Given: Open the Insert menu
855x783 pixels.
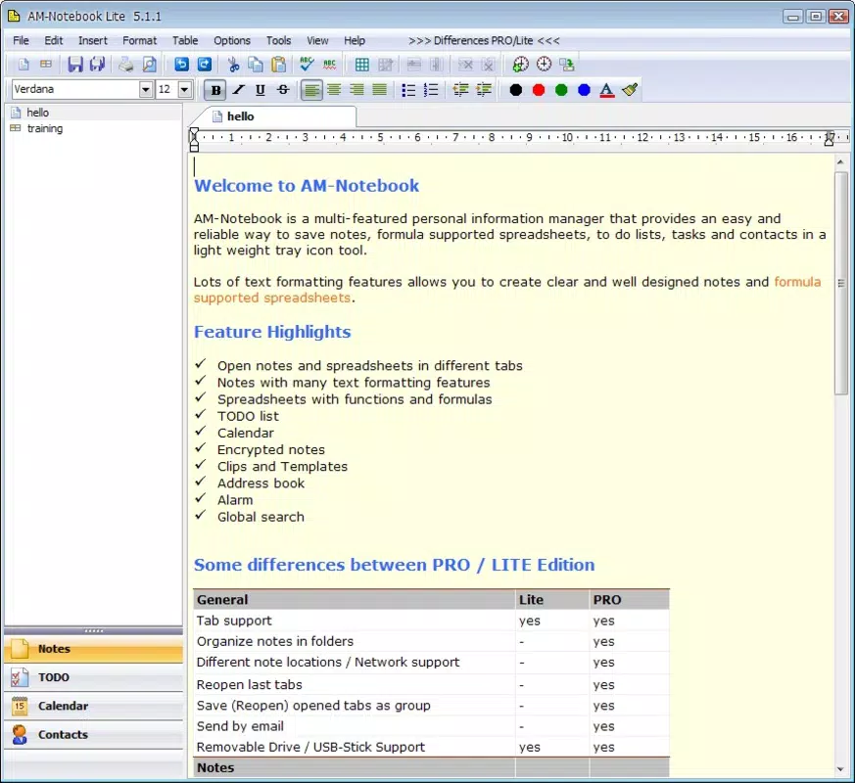Looking at the screenshot, I should pyautogui.click(x=93, y=41).
